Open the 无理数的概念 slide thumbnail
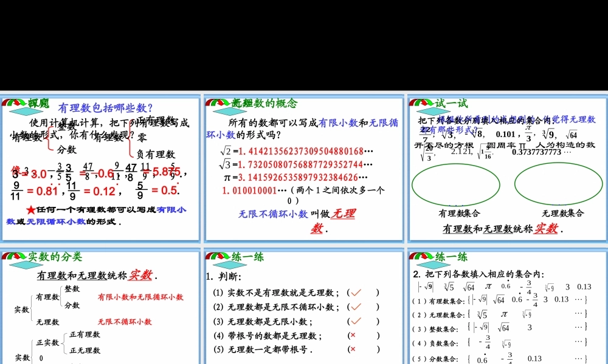This screenshot has height=364, width=608. point(305,168)
